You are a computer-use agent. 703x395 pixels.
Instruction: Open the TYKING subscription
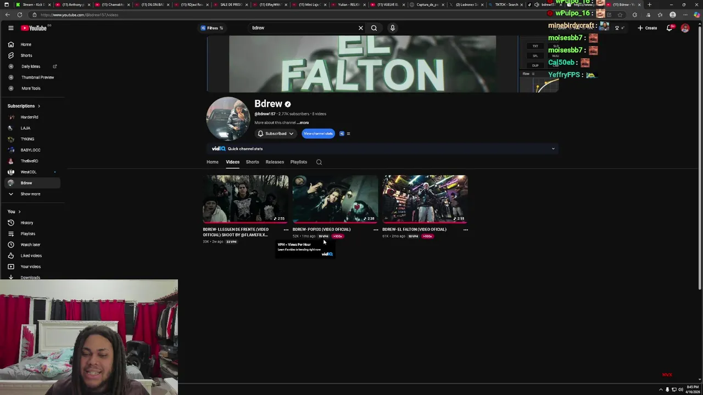(x=33, y=139)
